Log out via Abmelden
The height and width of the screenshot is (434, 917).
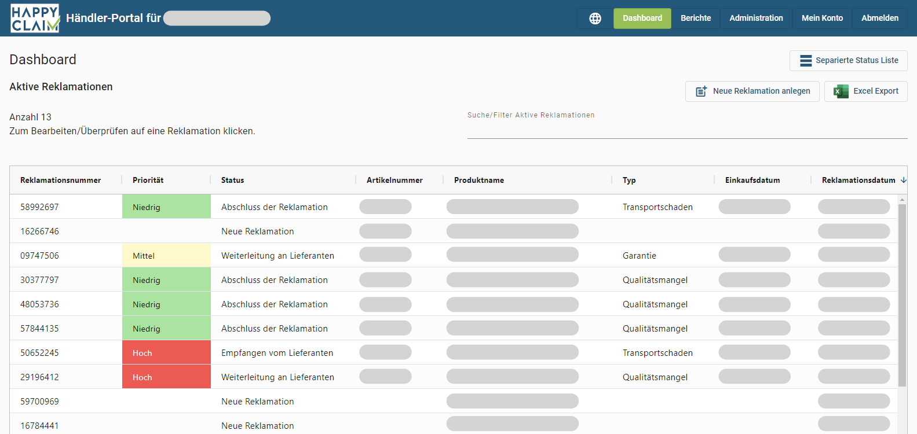click(879, 19)
